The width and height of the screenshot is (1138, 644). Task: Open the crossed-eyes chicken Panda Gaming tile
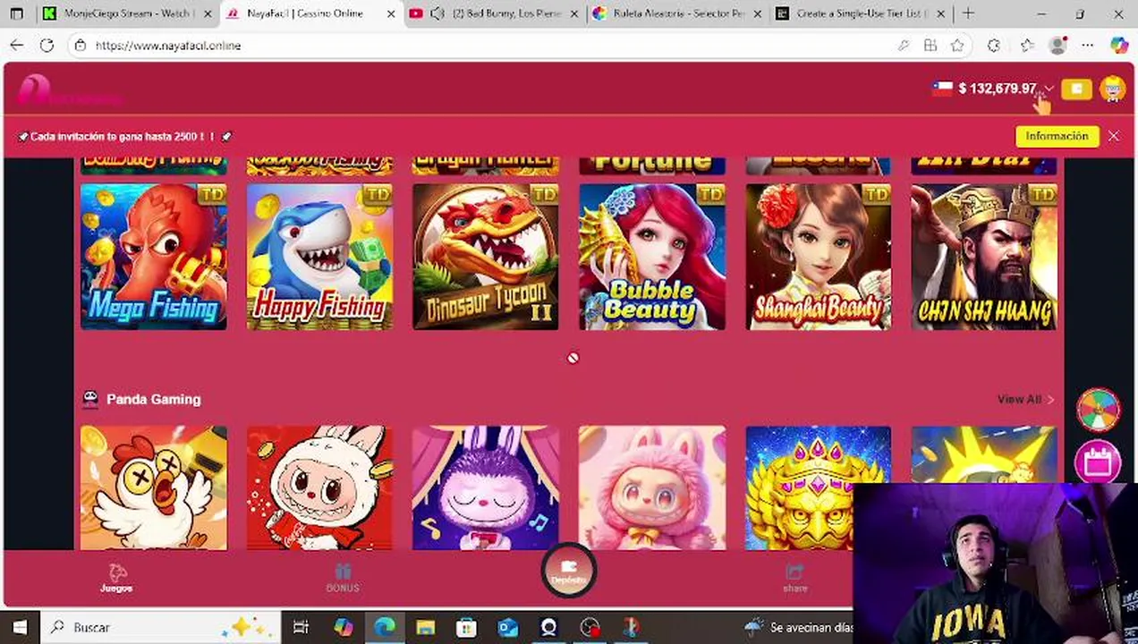(x=154, y=487)
